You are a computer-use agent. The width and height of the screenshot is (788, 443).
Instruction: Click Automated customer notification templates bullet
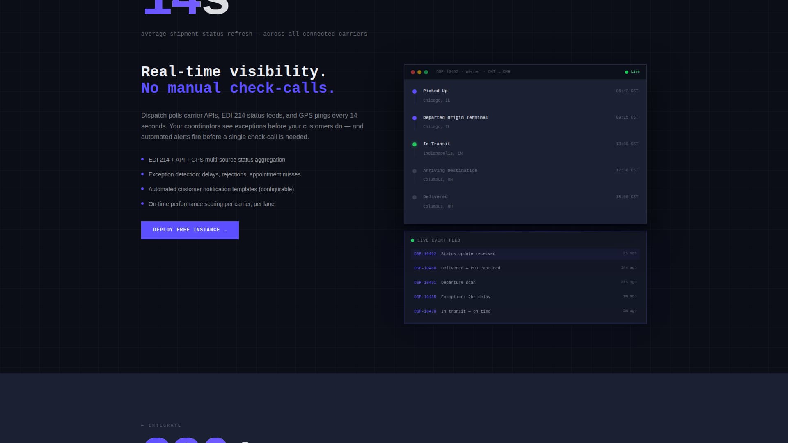point(221,189)
